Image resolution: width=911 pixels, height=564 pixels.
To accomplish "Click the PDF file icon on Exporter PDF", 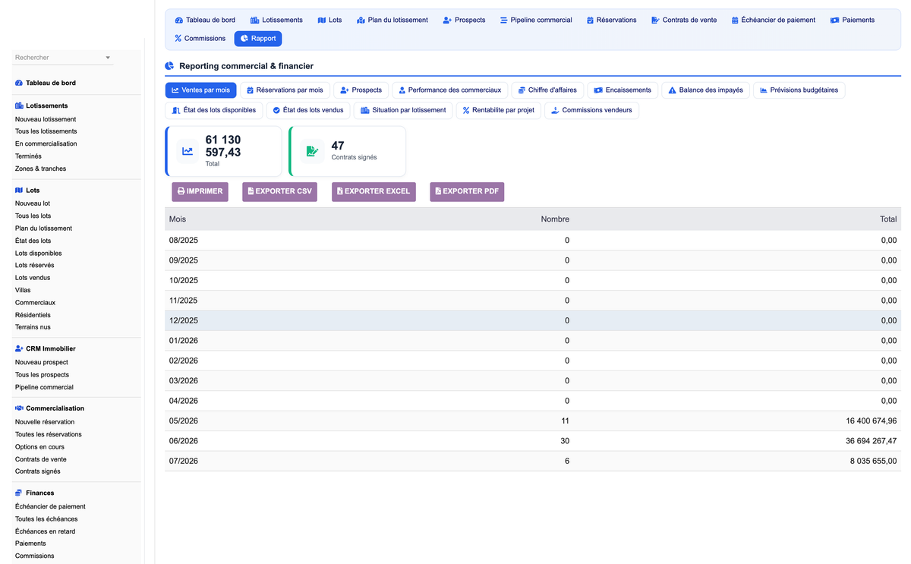I will 438,191.
